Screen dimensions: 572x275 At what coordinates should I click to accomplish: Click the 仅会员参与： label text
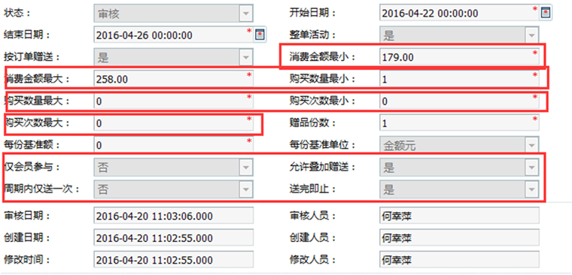32,168
